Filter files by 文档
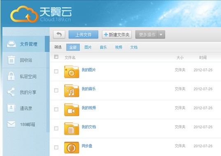This screenshot has width=221, height=156. pyautogui.click(x=134, y=47)
